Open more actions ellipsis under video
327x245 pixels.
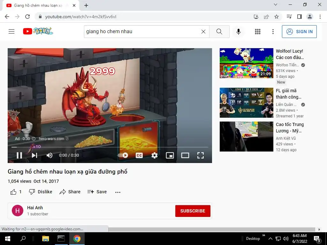pyautogui.click(x=118, y=192)
